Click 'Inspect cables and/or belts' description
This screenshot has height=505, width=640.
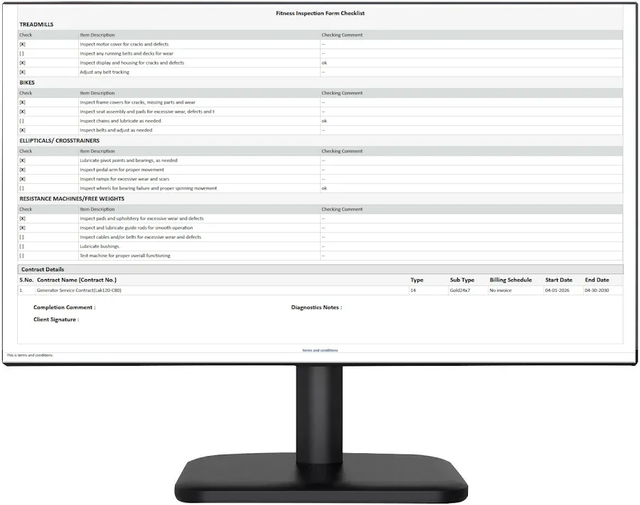[140, 237]
